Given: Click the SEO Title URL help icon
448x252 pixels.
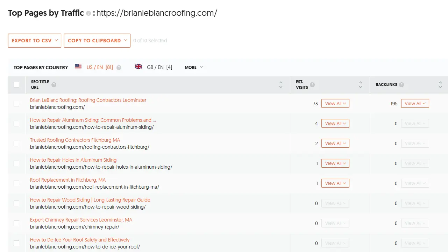Looking at the screenshot, I should click(x=54, y=85).
